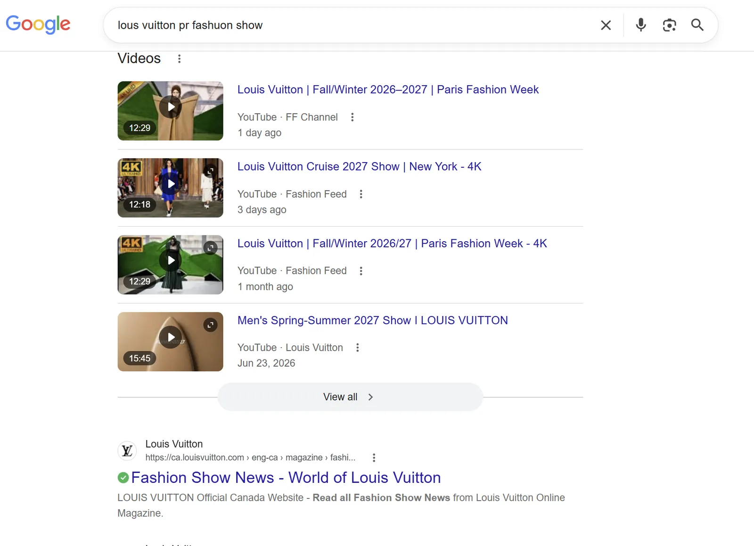The image size is (754, 546).
Task: Start voice search with the microphone icon
Action: (x=640, y=25)
